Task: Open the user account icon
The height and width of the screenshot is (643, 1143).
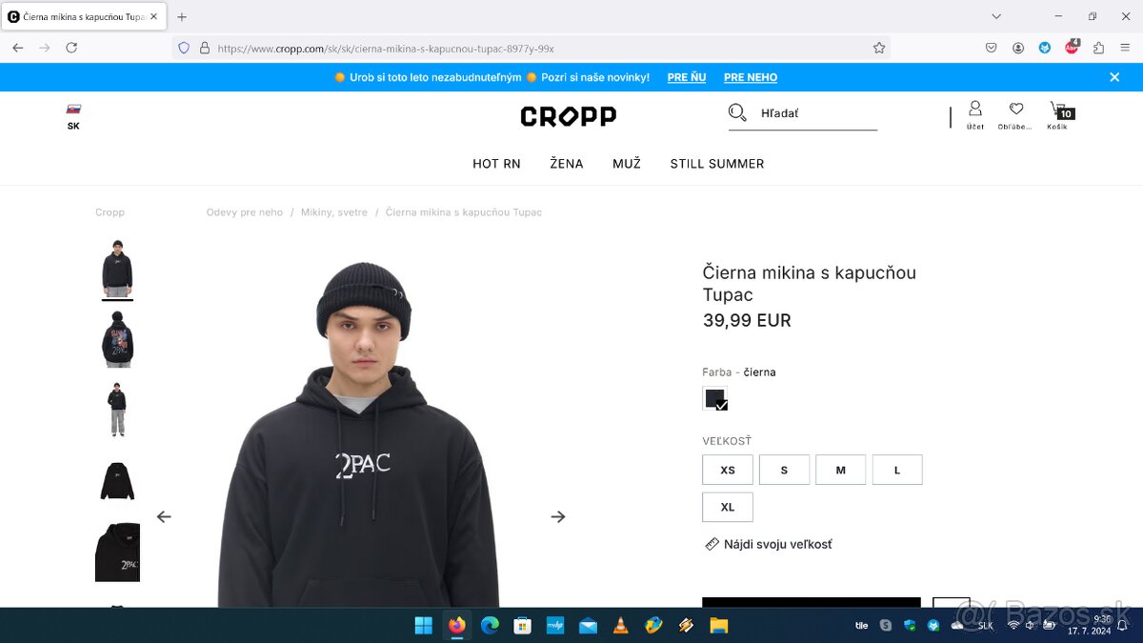Action: (x=975, y=108)
